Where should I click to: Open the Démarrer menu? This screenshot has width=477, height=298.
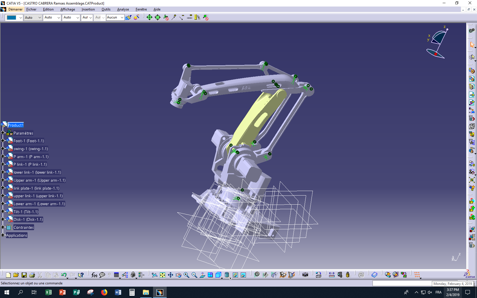point(15,9)
